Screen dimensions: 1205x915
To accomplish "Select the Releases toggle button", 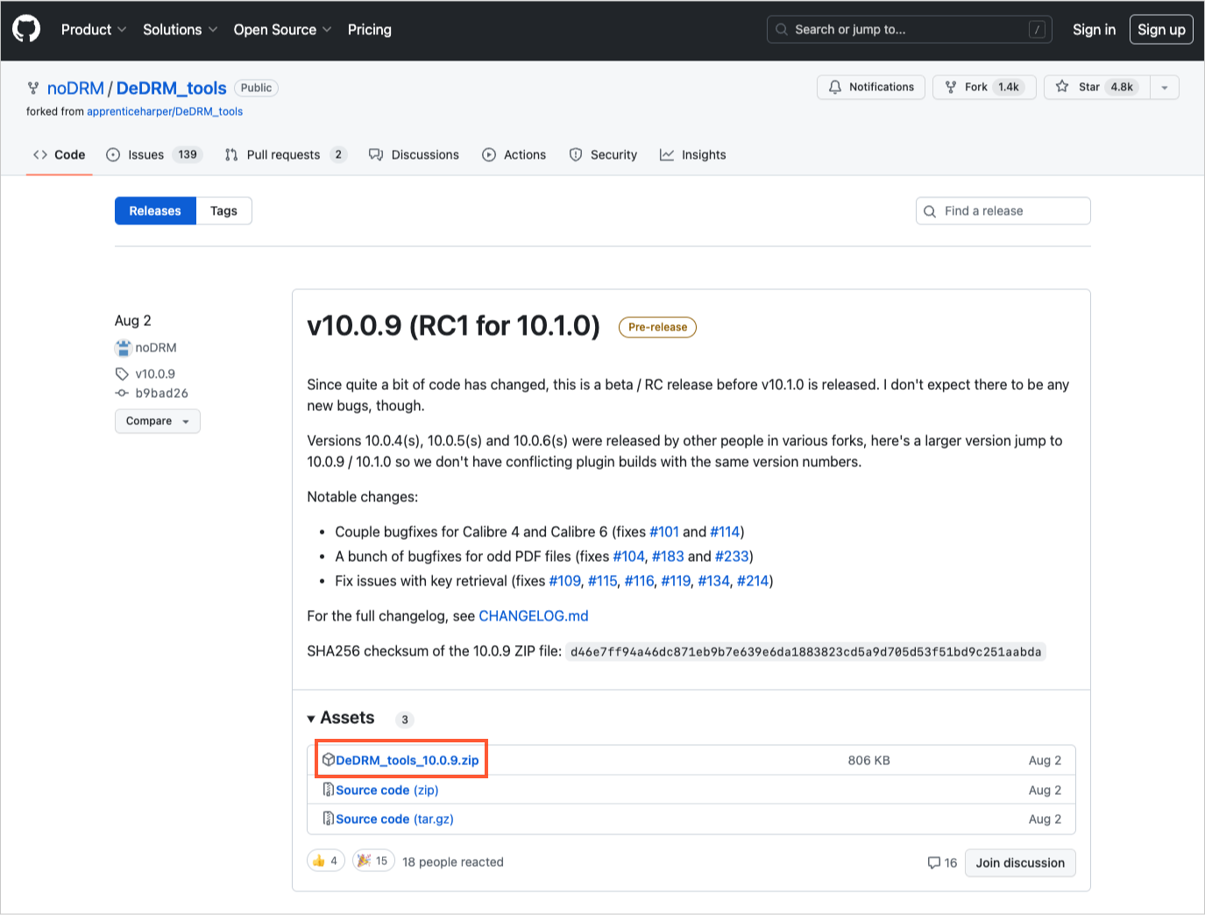I will point(155,211).
